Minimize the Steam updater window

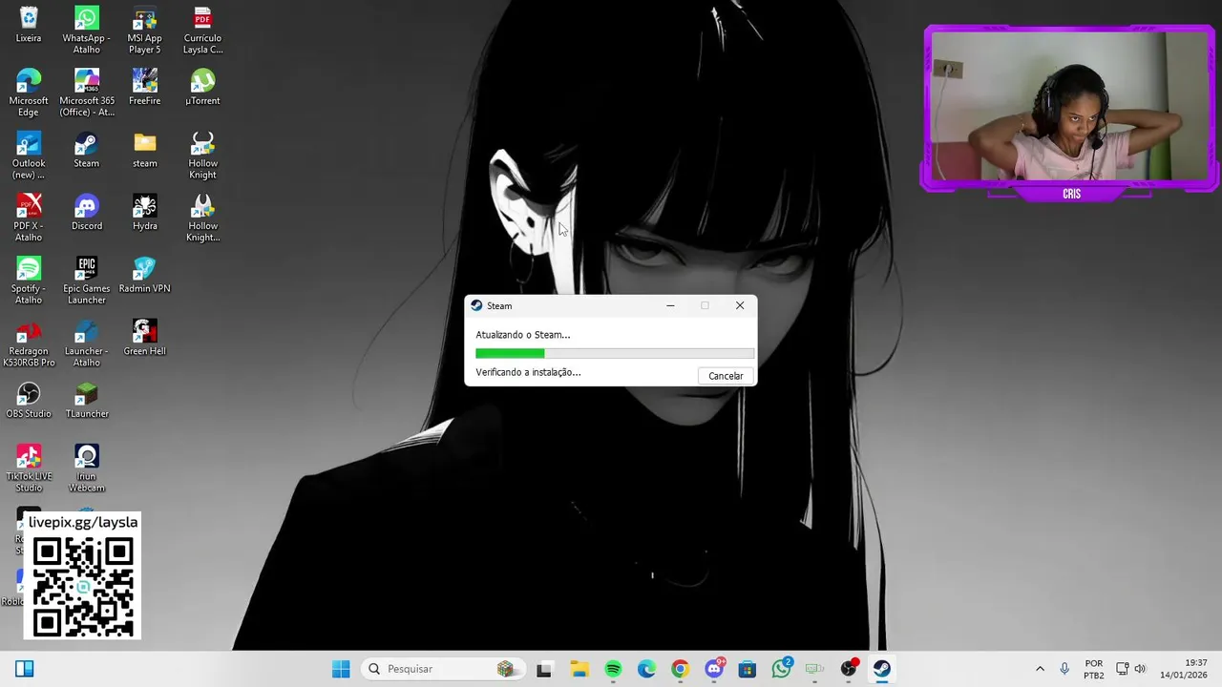670,305
